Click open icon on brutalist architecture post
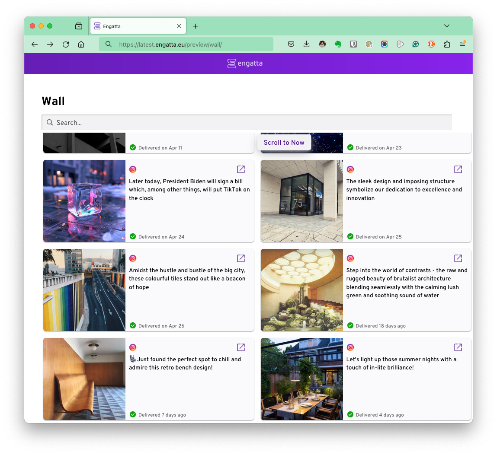This screenshot has width=497, height=455. pos(458,258)
